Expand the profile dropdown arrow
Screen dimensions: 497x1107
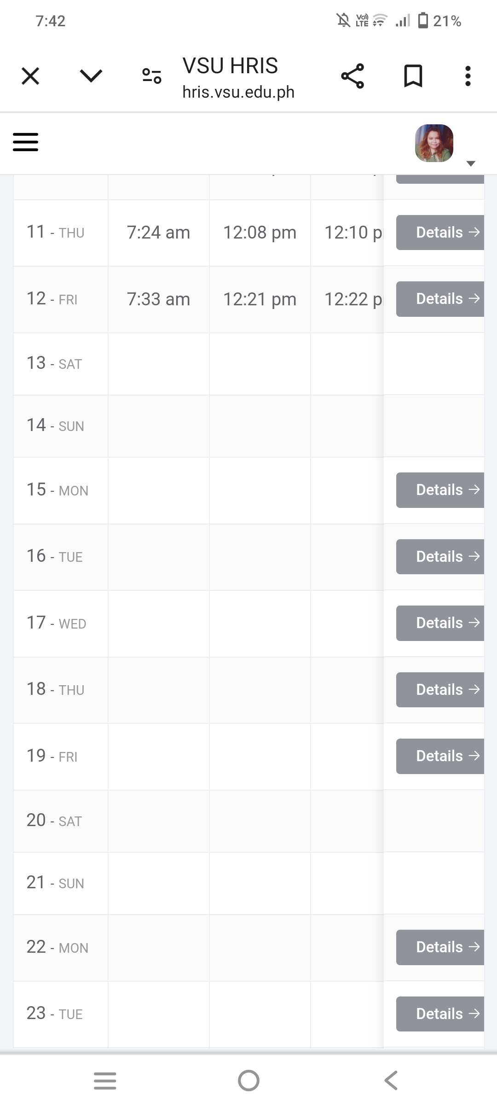click(x=471, y=163)
